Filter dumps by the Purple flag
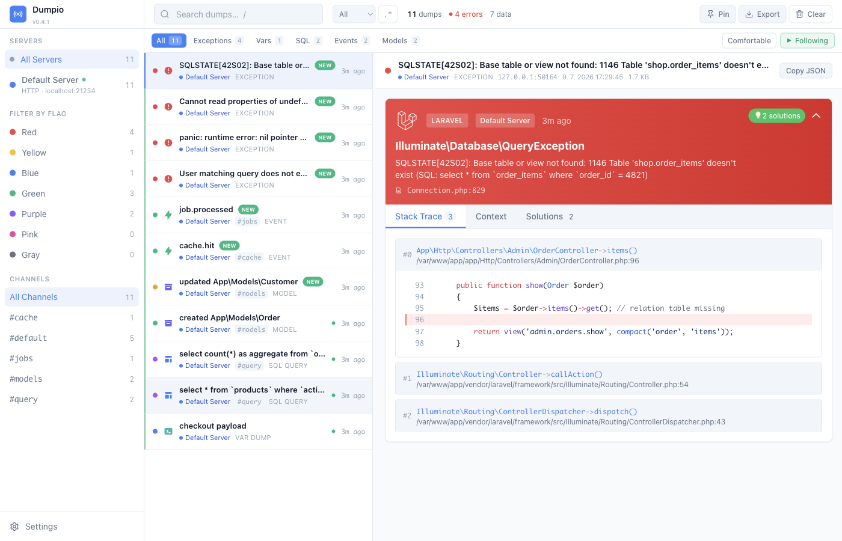 click(72, 214)
